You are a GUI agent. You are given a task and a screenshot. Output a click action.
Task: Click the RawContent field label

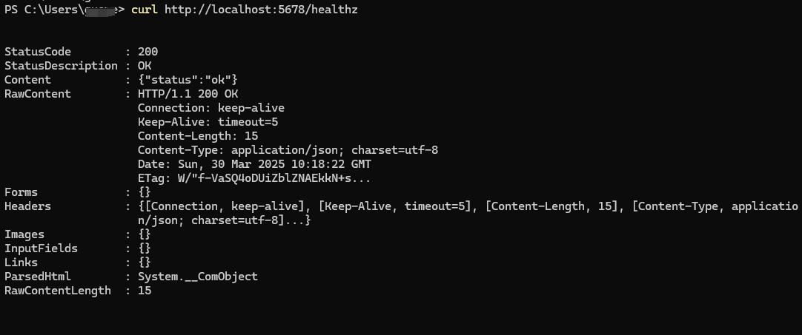pyautogui.click(x=38, y=94)
